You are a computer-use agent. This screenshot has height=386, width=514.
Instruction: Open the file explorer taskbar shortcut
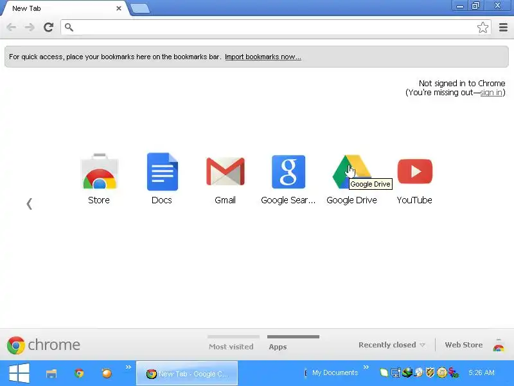pyautogui.click(x=51, y=374)
